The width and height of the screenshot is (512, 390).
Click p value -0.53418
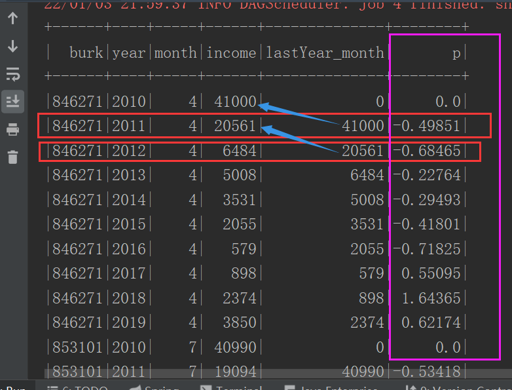[426, 372]
